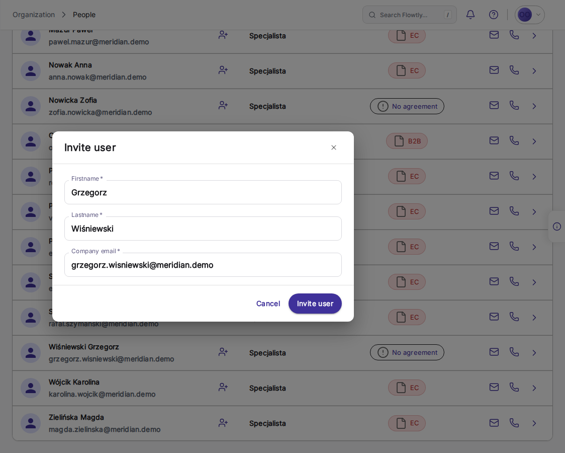Select the name Nowicka Zofia
The image size is (565, 453).
[73, 100]
